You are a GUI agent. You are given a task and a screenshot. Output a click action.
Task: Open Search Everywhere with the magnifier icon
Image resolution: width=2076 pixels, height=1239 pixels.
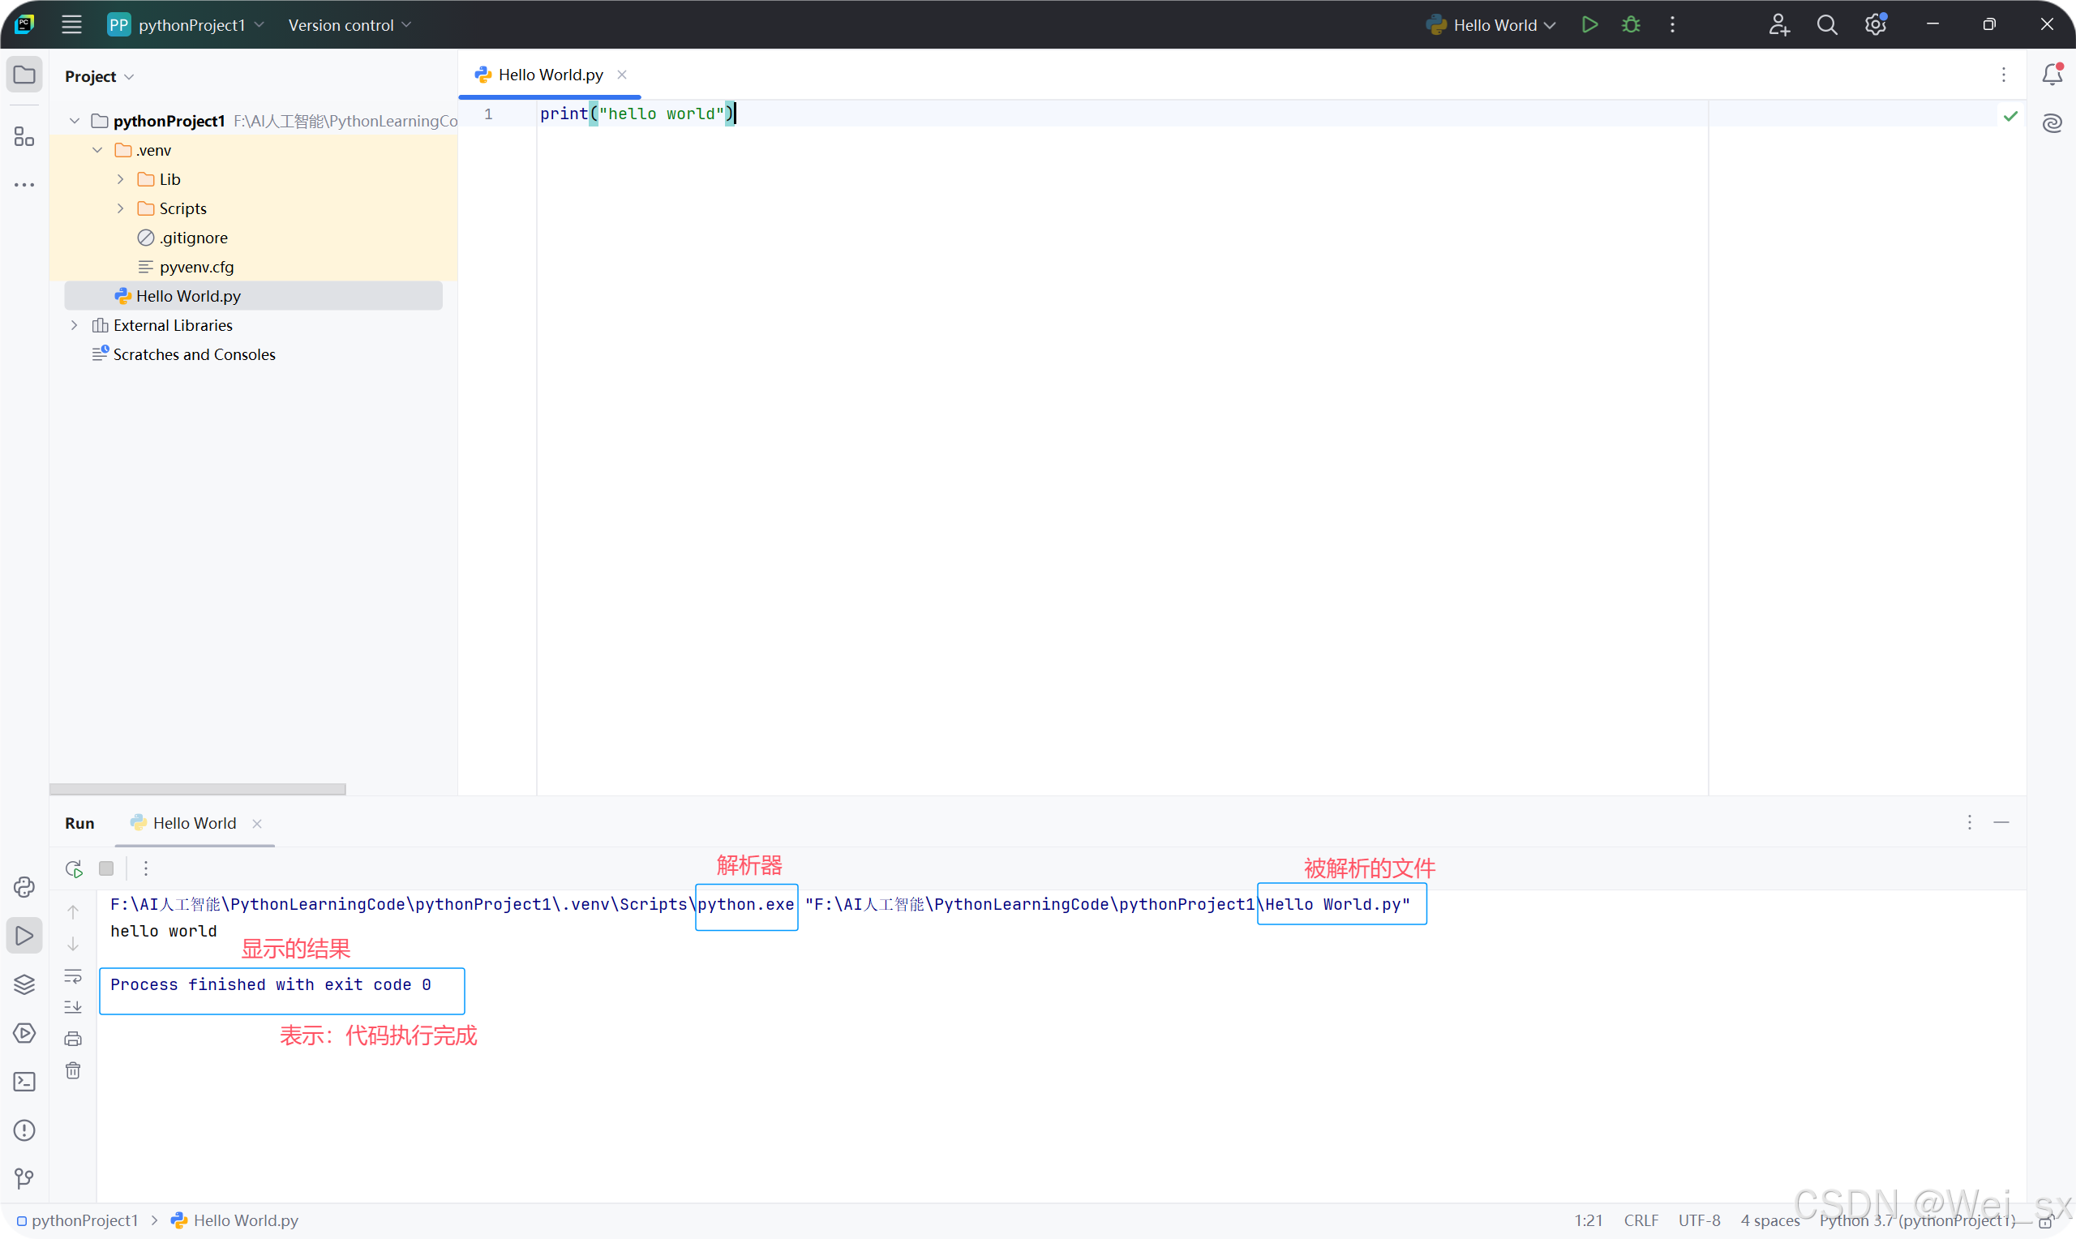pos(1827,24)
